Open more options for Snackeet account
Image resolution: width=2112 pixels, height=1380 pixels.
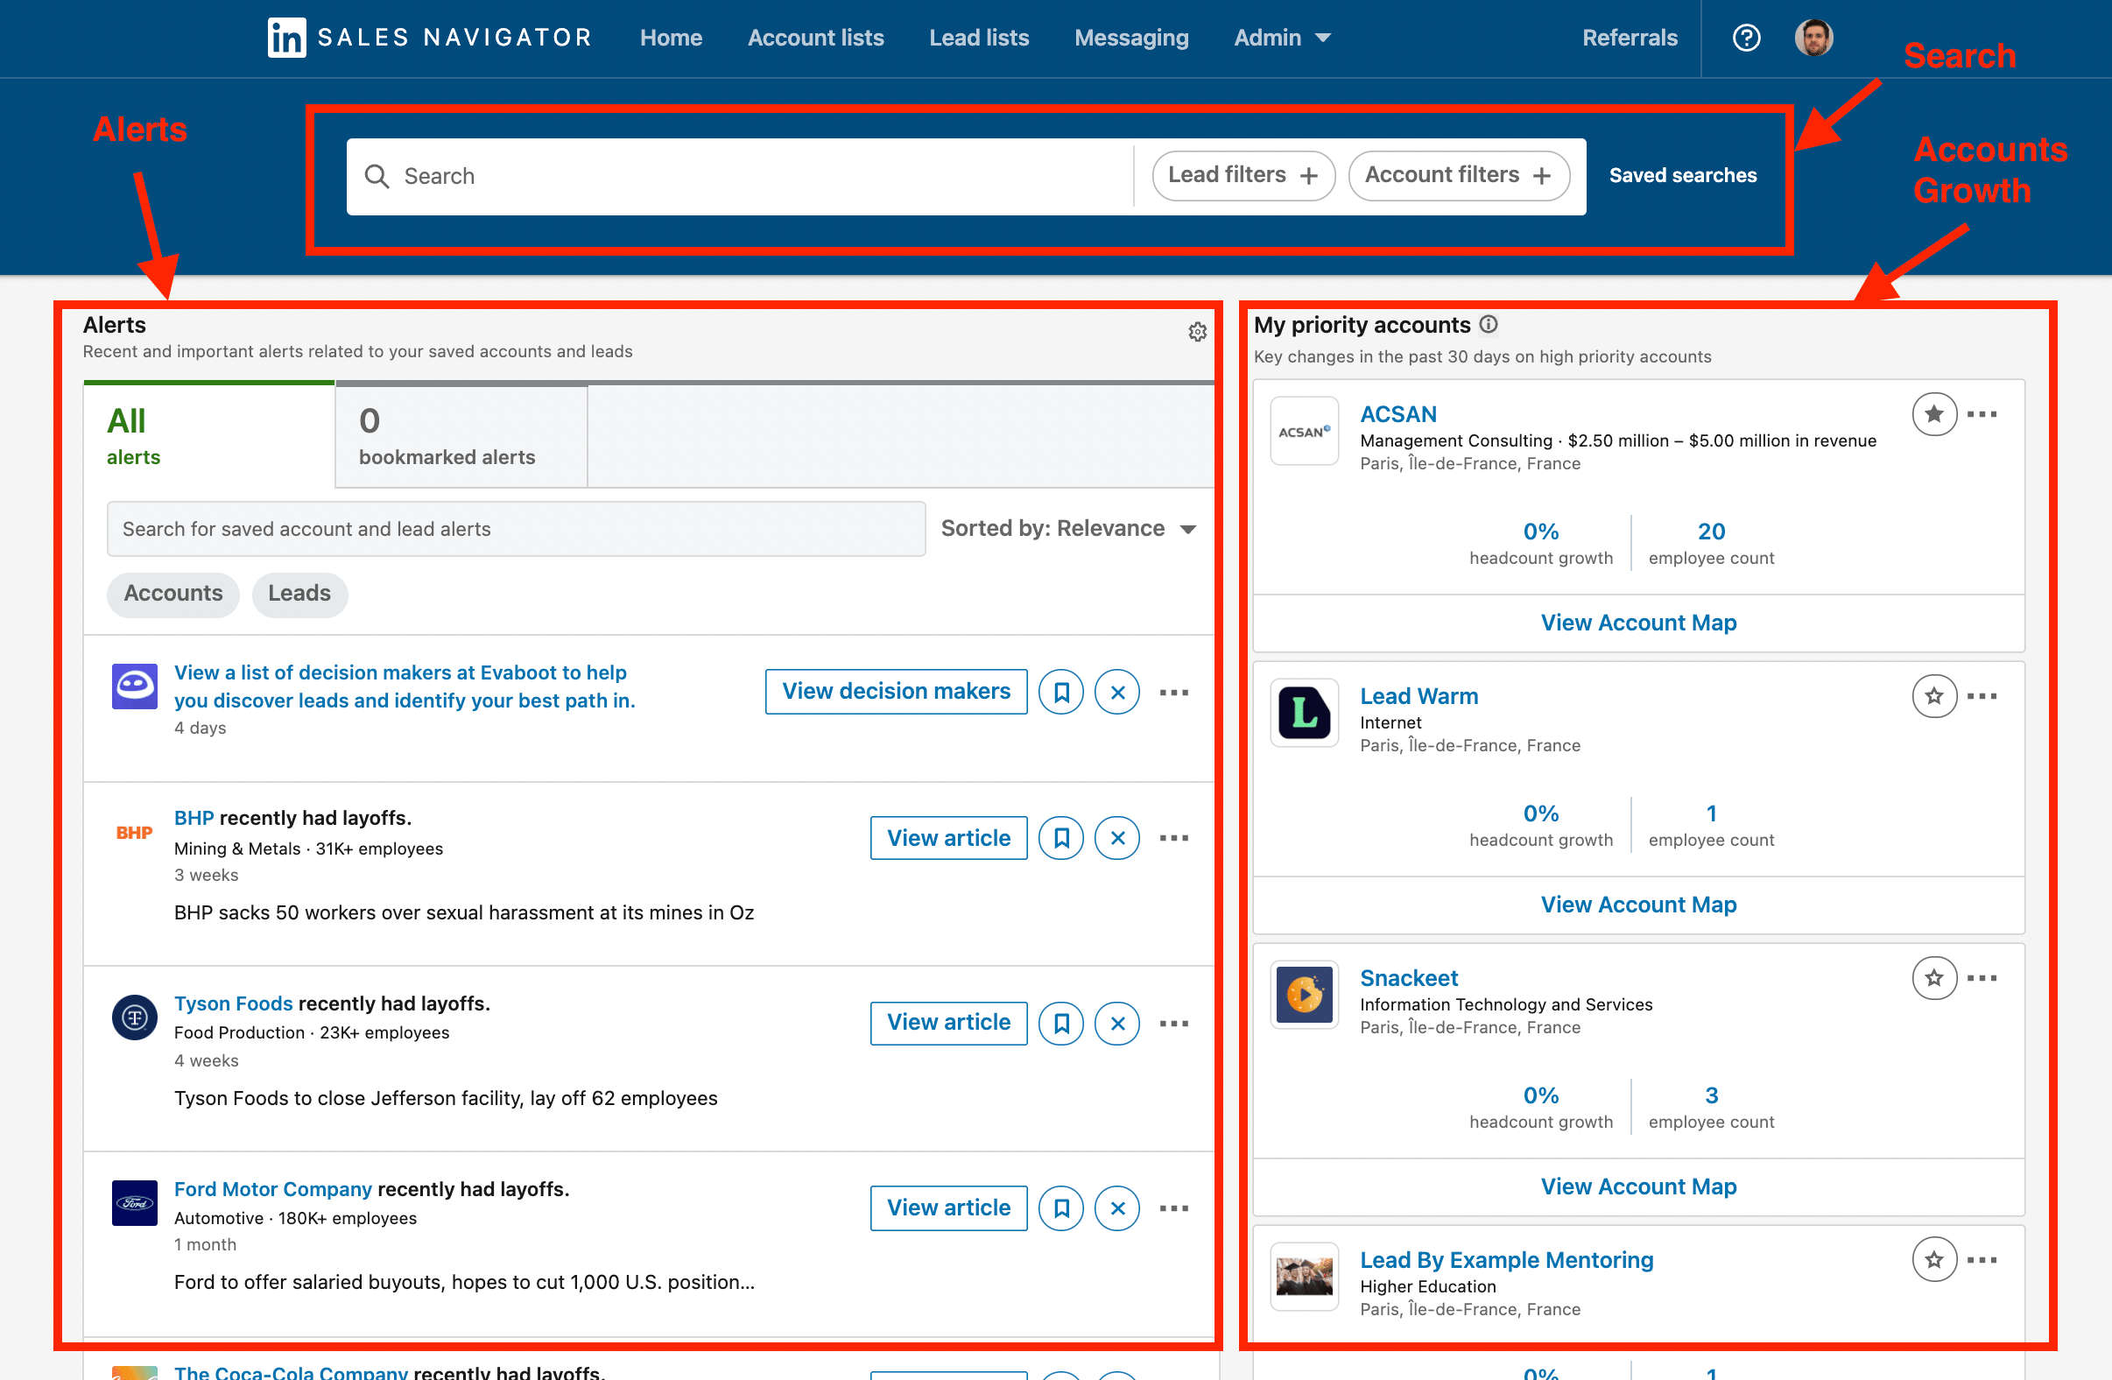tap(1982, 977)
